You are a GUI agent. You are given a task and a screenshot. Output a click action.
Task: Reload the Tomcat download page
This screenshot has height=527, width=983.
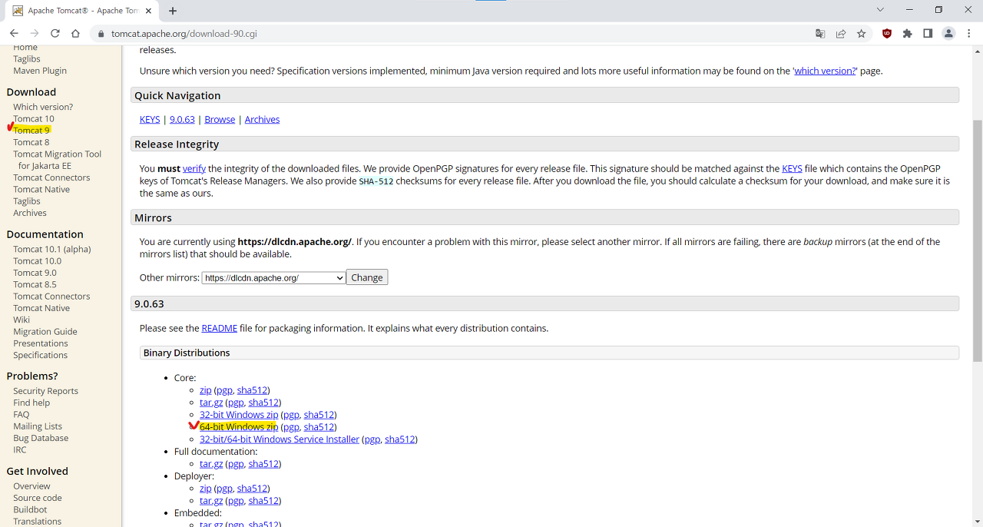click(x=55, y=33)
